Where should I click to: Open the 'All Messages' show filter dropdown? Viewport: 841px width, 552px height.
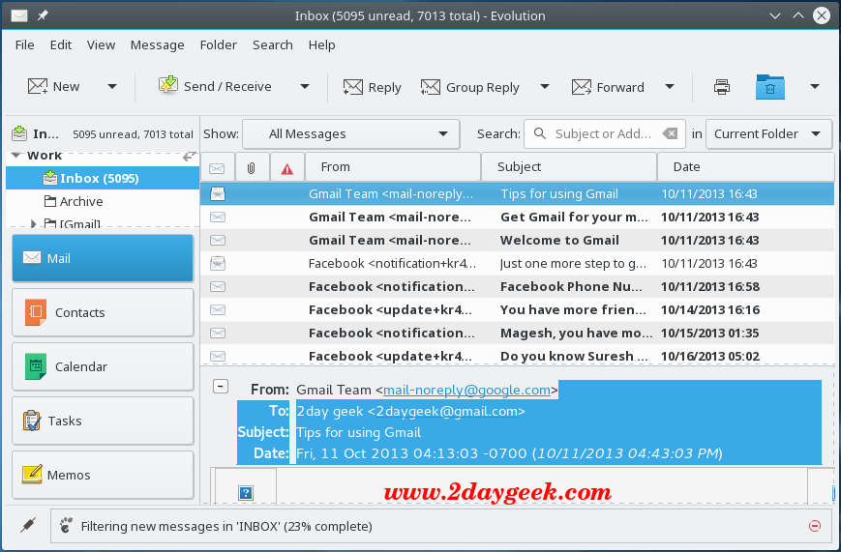351,134
